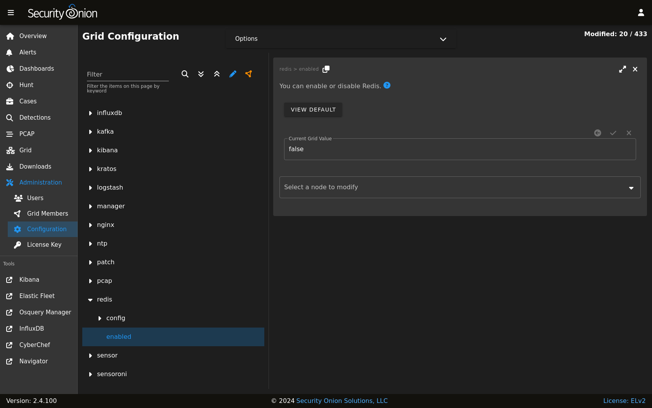
Task: Expand all settings with double-down arrows
Action: [201, 74]
